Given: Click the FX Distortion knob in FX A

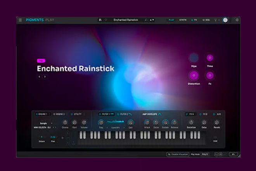Looking at the screenshot, I should (191, 122).
